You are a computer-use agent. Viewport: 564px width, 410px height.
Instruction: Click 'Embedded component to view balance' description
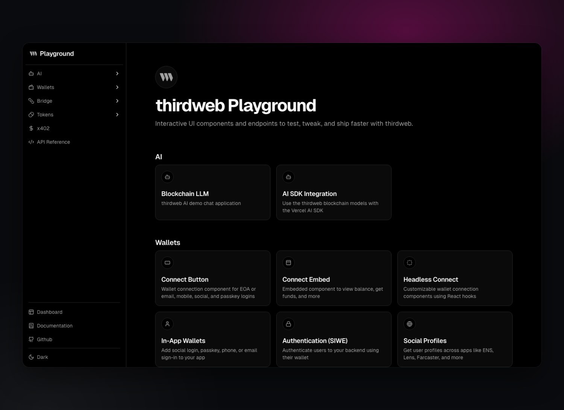click(x=333, y=293)
